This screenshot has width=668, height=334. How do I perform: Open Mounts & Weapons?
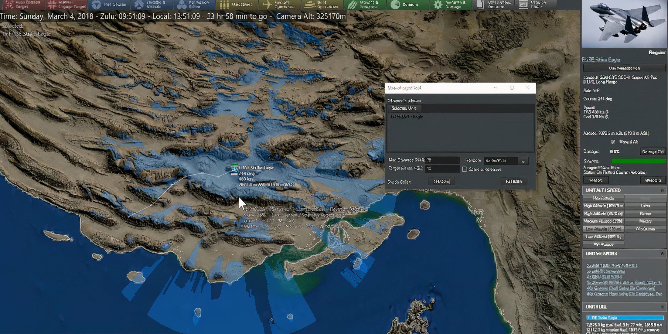tap(365, 4)
